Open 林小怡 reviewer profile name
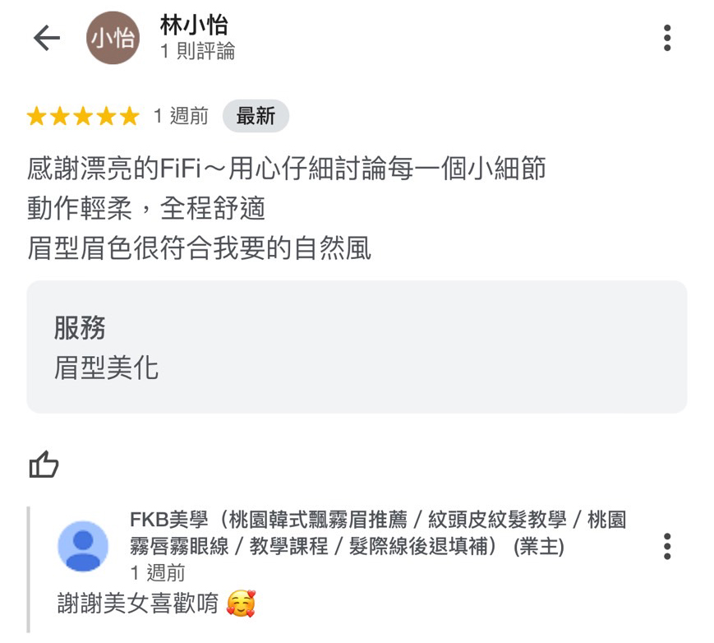Image resolution: width=714 pixels, height=643 pixels. coord(194,25)
